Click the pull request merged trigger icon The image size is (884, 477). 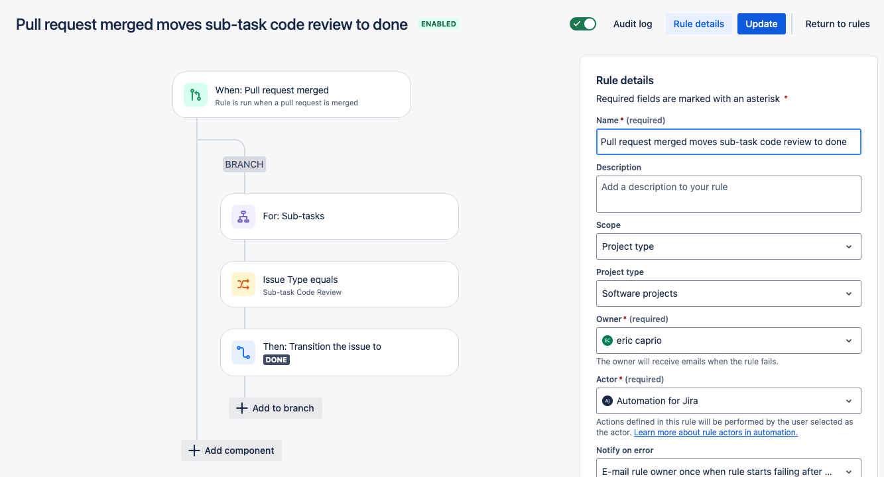click(x=195, y=95)
